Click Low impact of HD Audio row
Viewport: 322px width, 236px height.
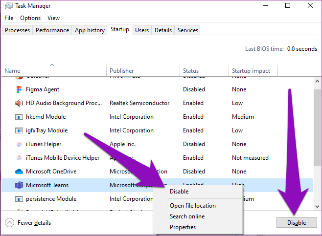tap(237, 103)
